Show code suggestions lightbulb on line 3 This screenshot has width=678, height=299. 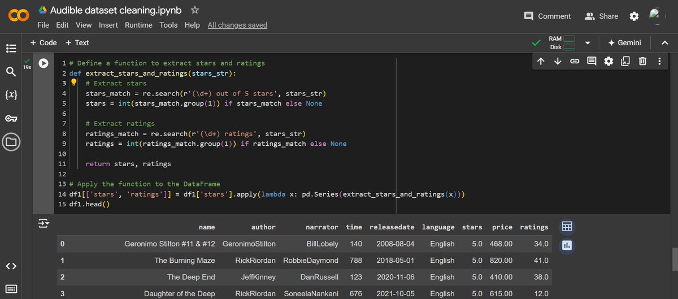73,83
